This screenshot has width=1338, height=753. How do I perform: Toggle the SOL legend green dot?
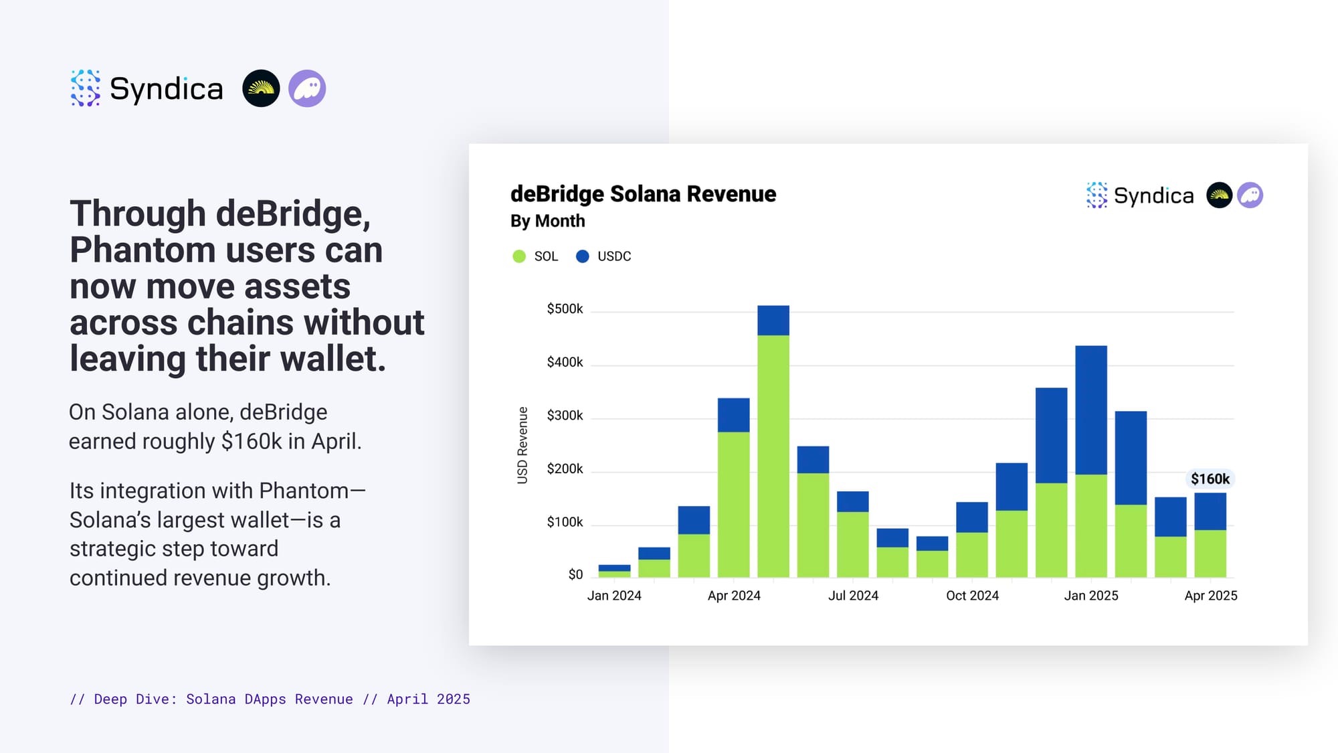pos(519,256)
